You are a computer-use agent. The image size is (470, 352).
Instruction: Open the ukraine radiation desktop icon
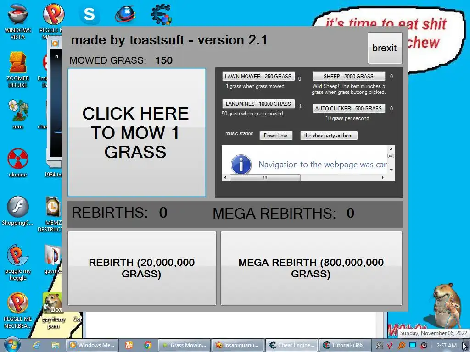coord(18,163)
